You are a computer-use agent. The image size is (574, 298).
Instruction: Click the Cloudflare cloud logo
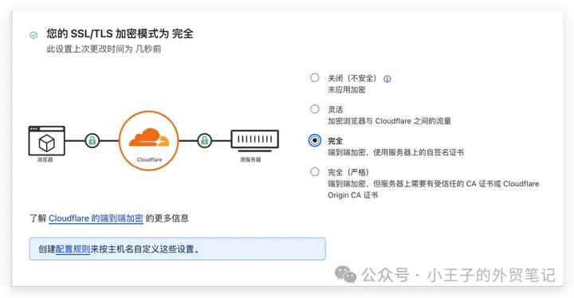click(149, 138)
